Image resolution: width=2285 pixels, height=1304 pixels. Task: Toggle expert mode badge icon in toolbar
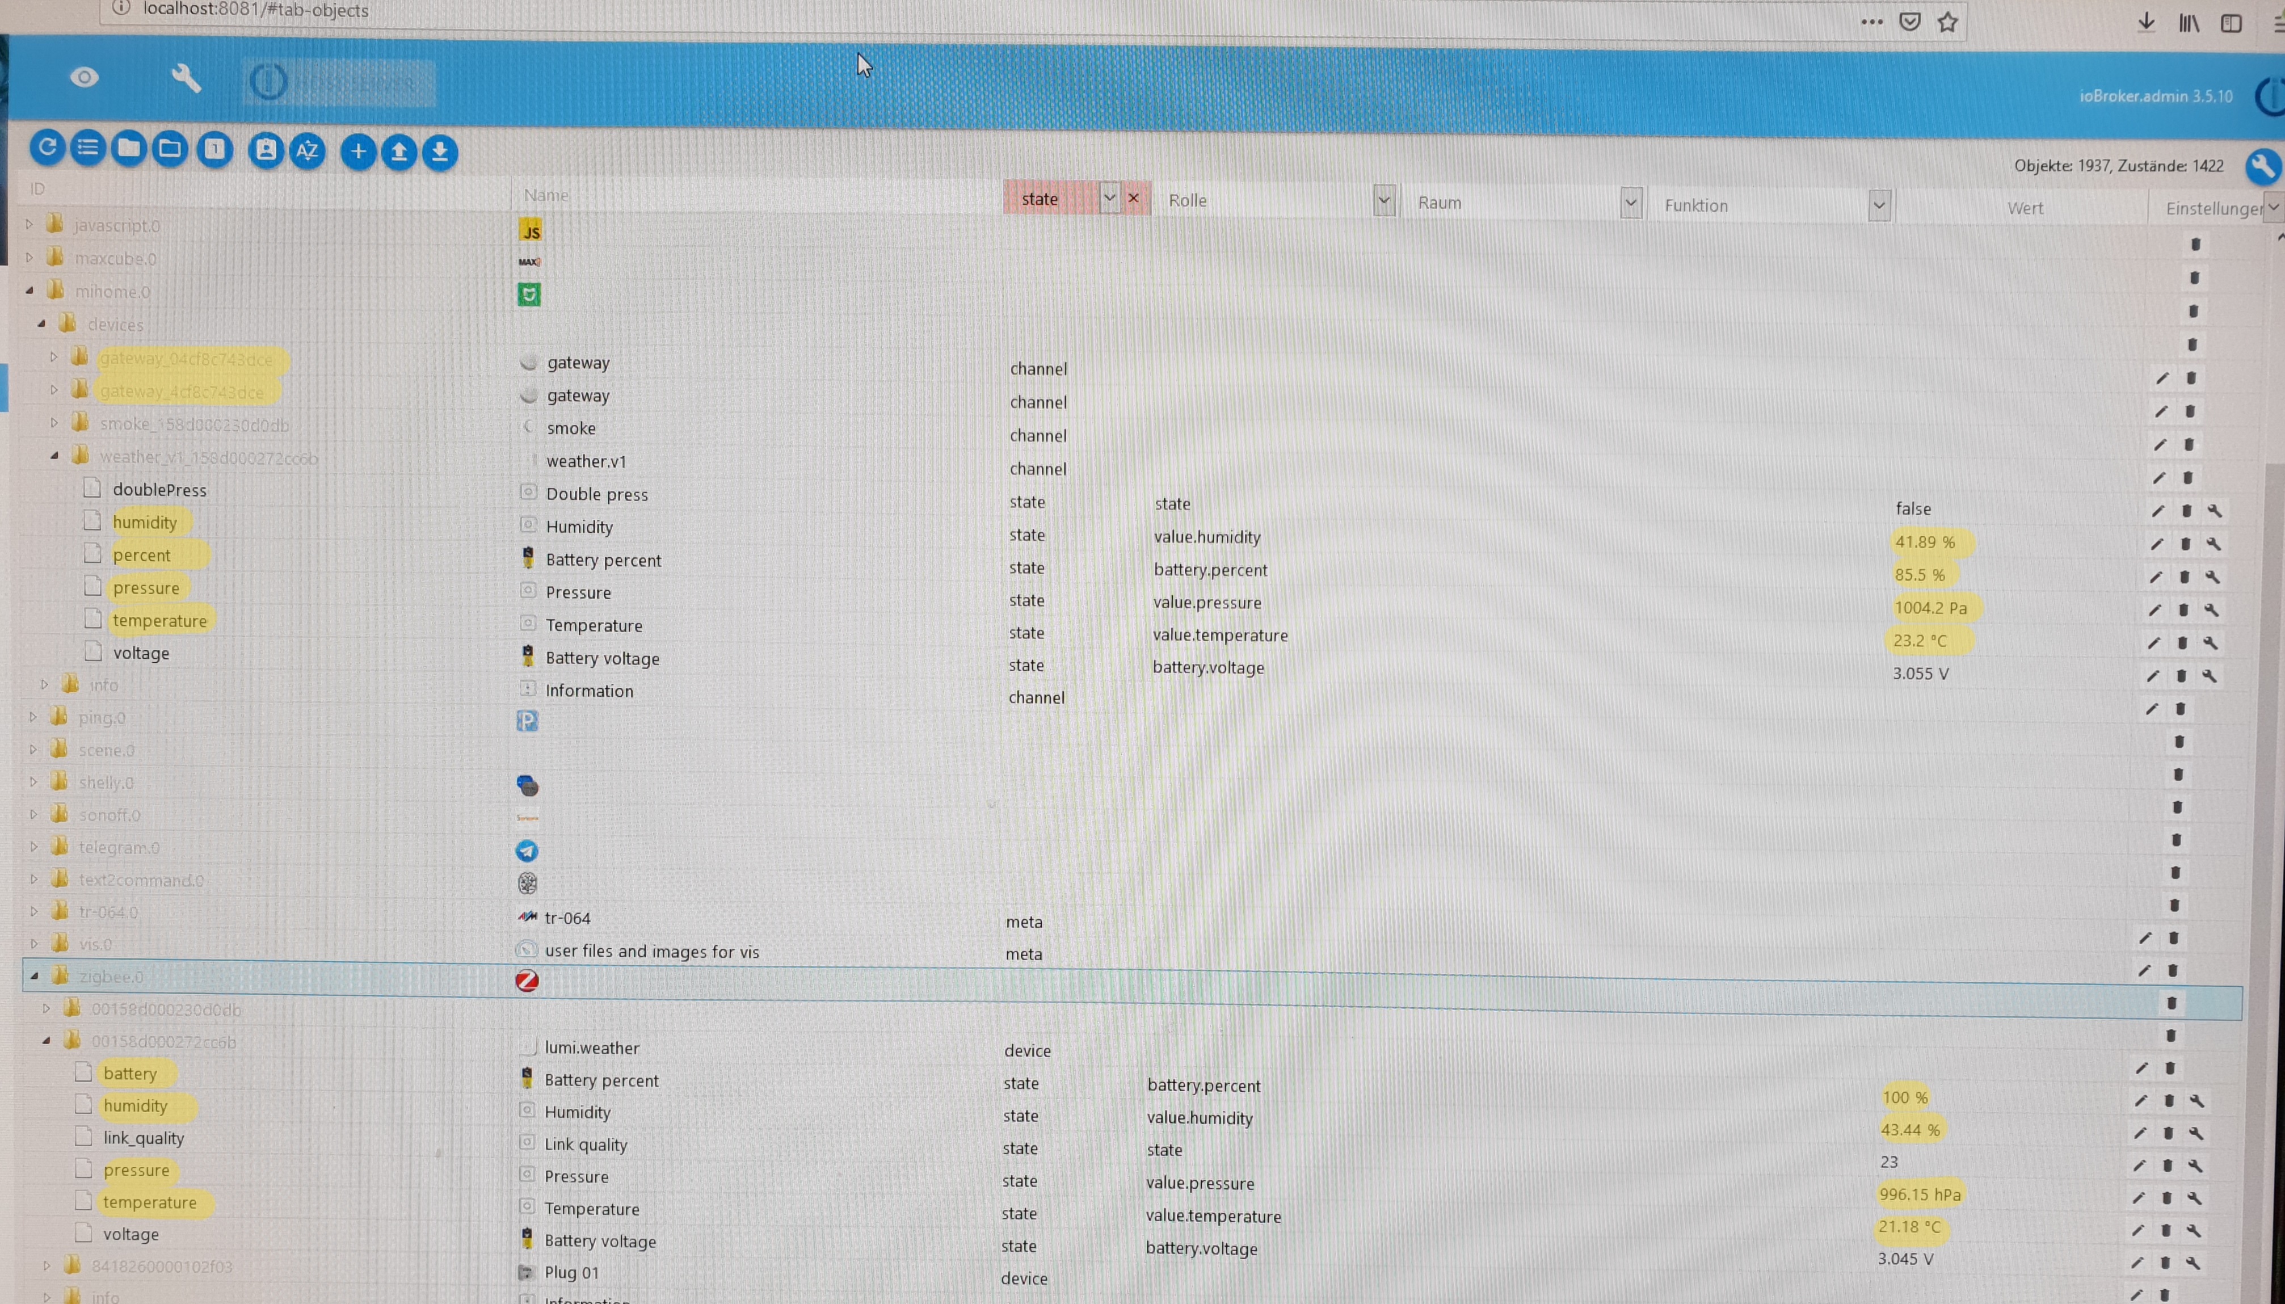click(x=266, y=150)
